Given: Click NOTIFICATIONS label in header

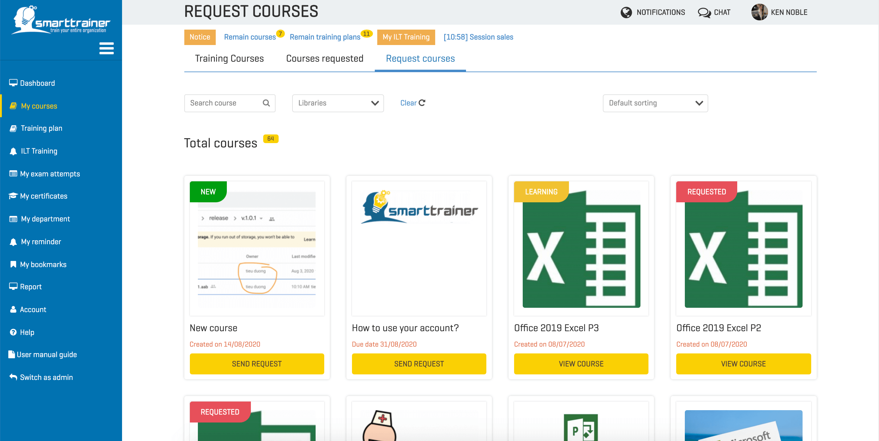Looking at the screenshot, I should click(x=660, y=12).
